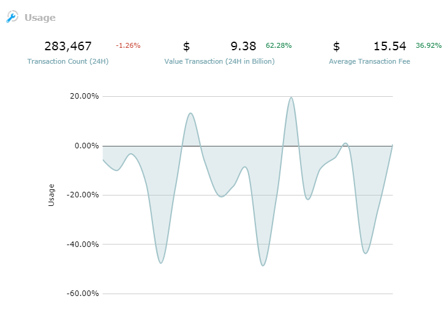This screenshot has width=447, height=315.
Task: Click the 15.54 average fee figure
Action: pos(389,46)
